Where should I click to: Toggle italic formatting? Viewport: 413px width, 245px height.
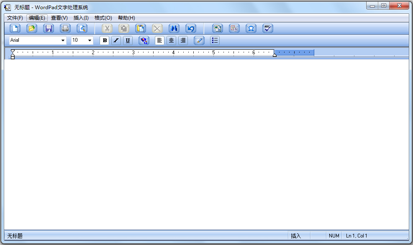(x=116, y=40)
